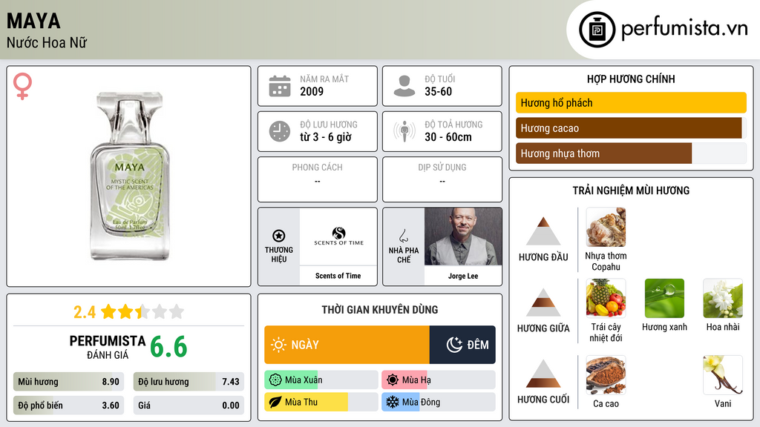The width and height of the screenshot is (760, 427).
Task: Click the moon icon in the Đêm bar
Action: pos(454,345)
